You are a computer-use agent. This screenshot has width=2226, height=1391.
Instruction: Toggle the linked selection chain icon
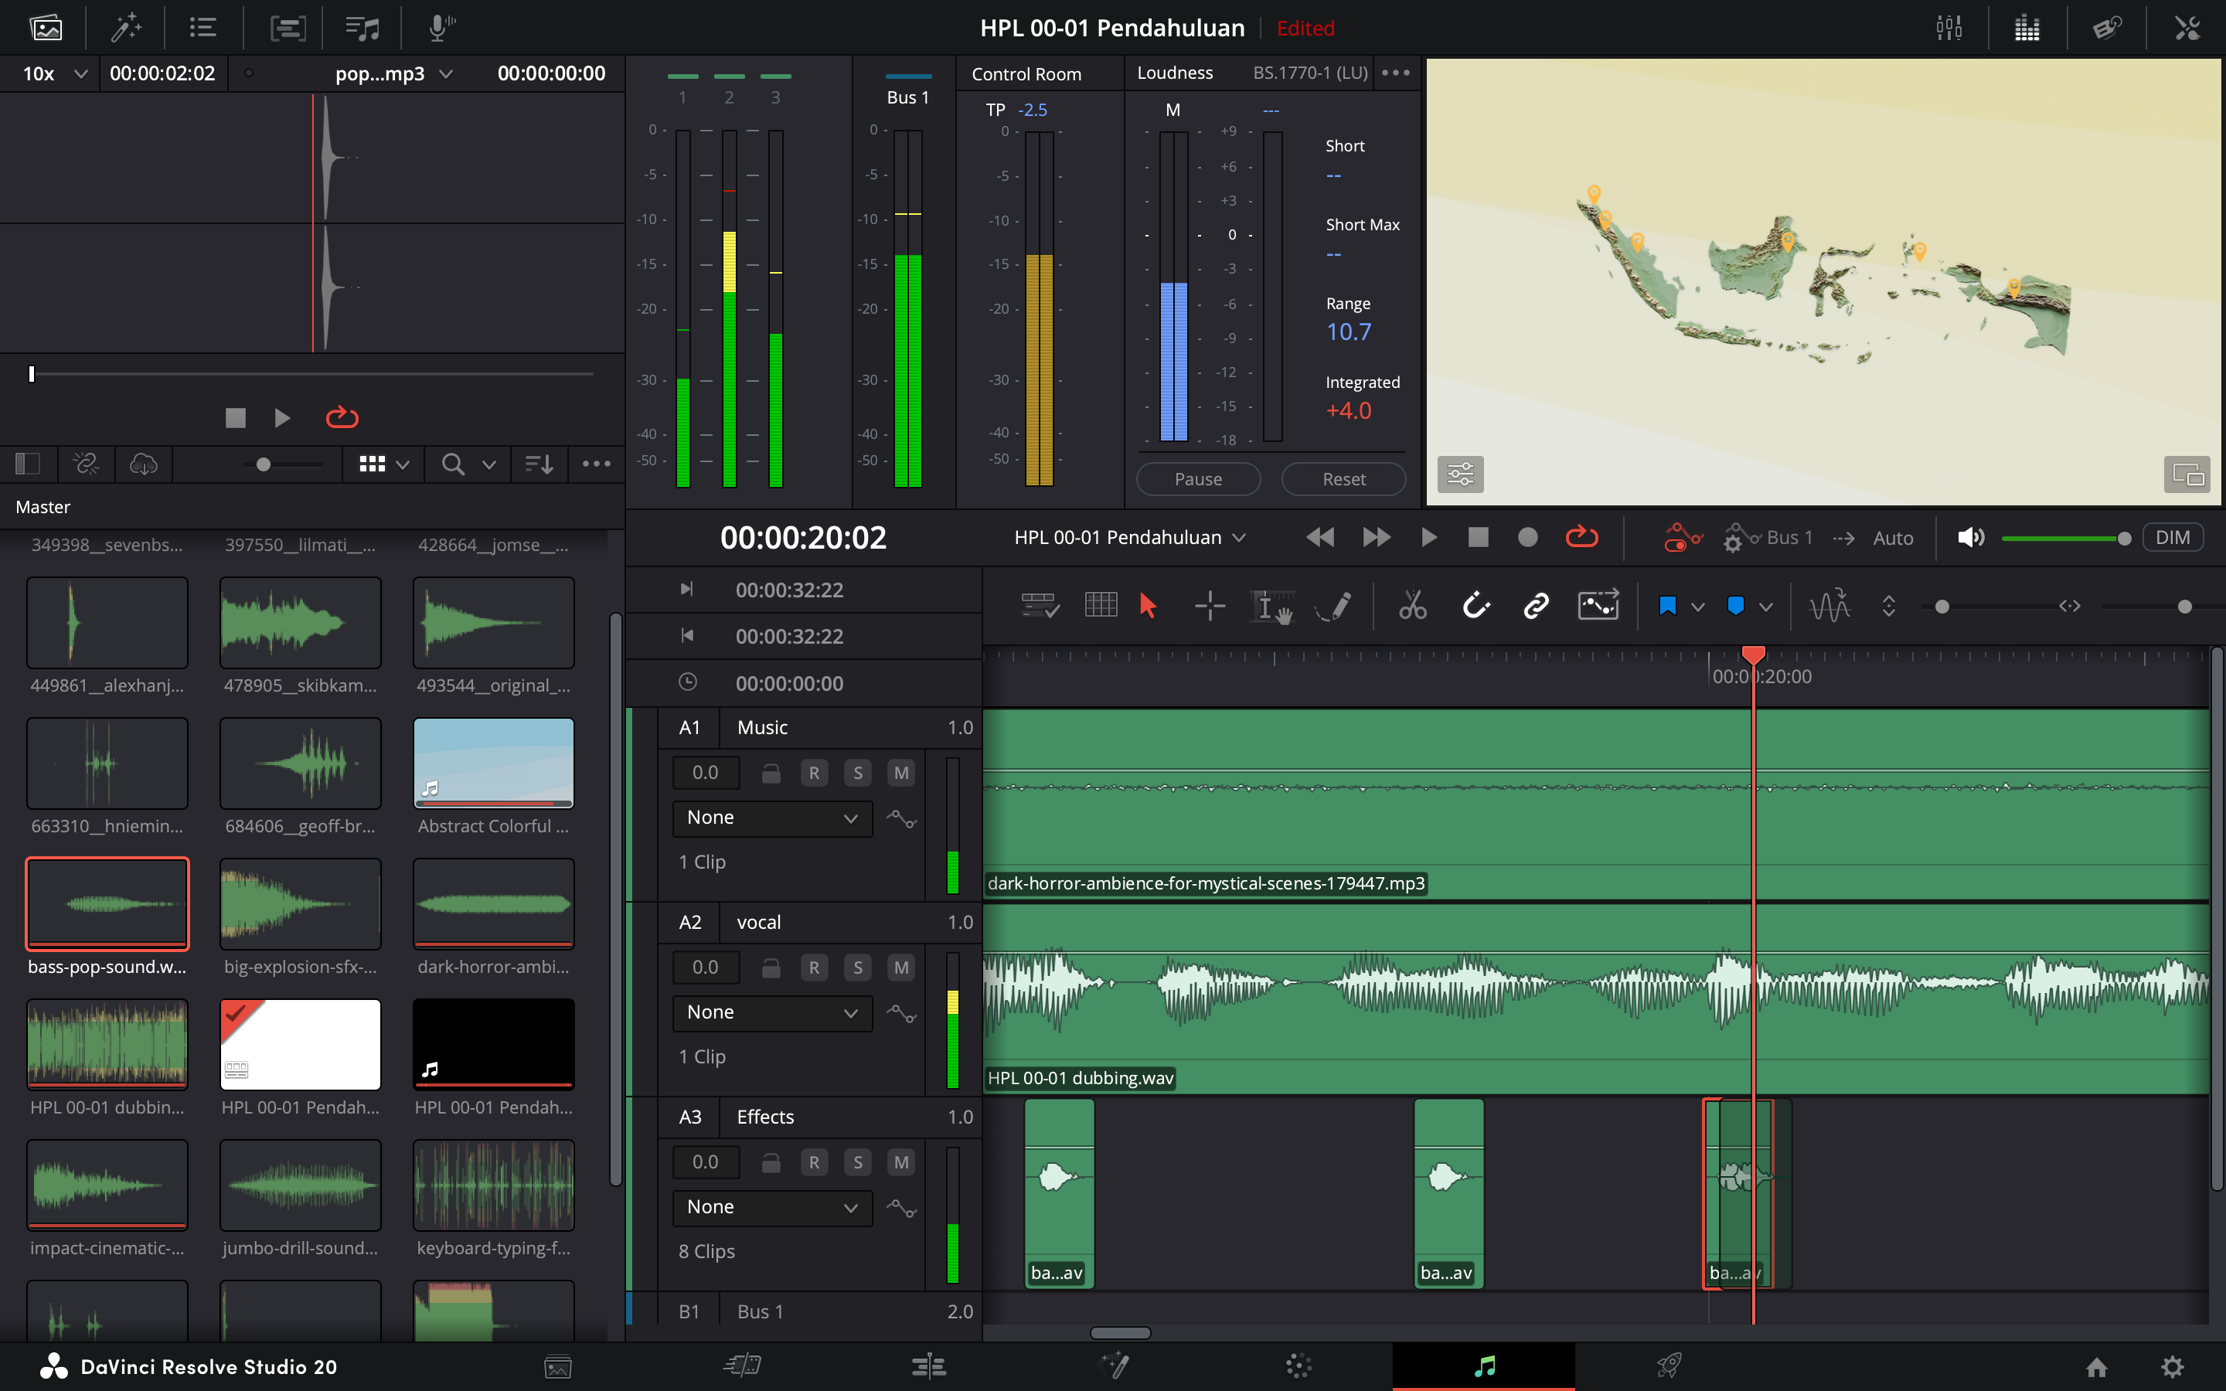click(1535, 607)
